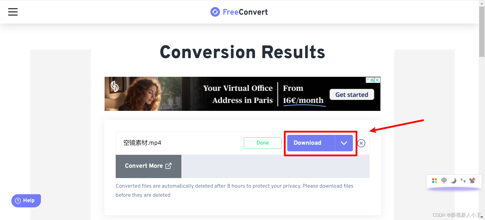Click the ad logo swirl icon
This screenshot has width=485, height=220.
pyautogui.click(x=115, y=86)
